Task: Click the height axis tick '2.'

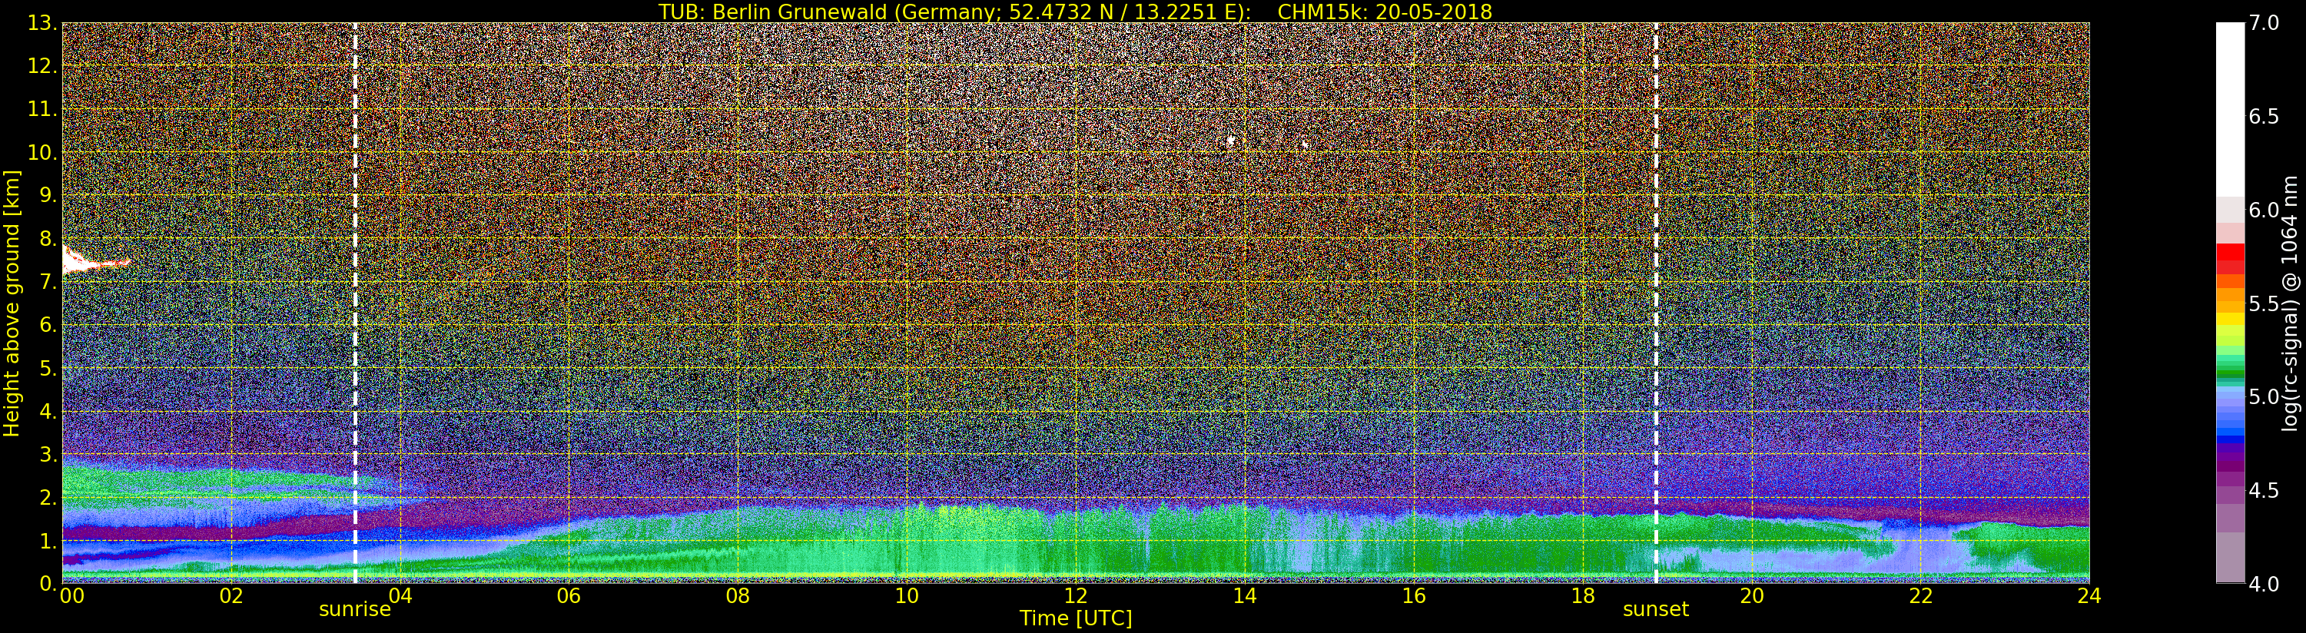Action: pyautogui.click(x=48, y=497)
